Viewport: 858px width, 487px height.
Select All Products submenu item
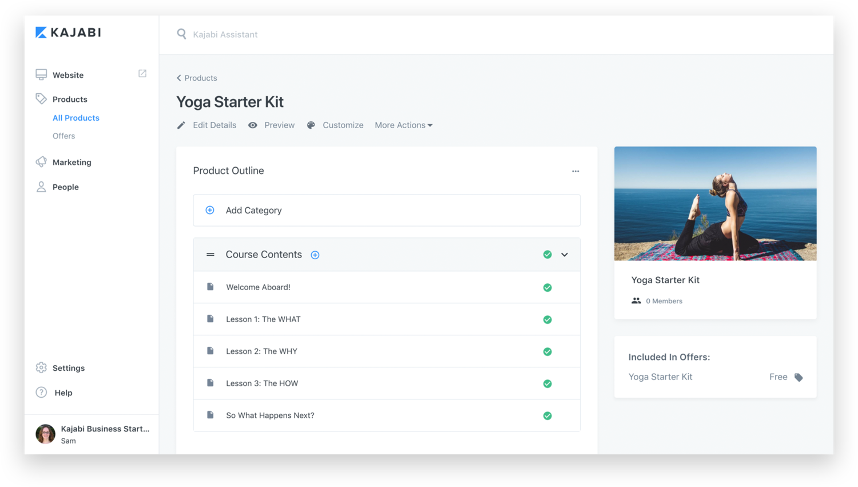tap(76, 118)
